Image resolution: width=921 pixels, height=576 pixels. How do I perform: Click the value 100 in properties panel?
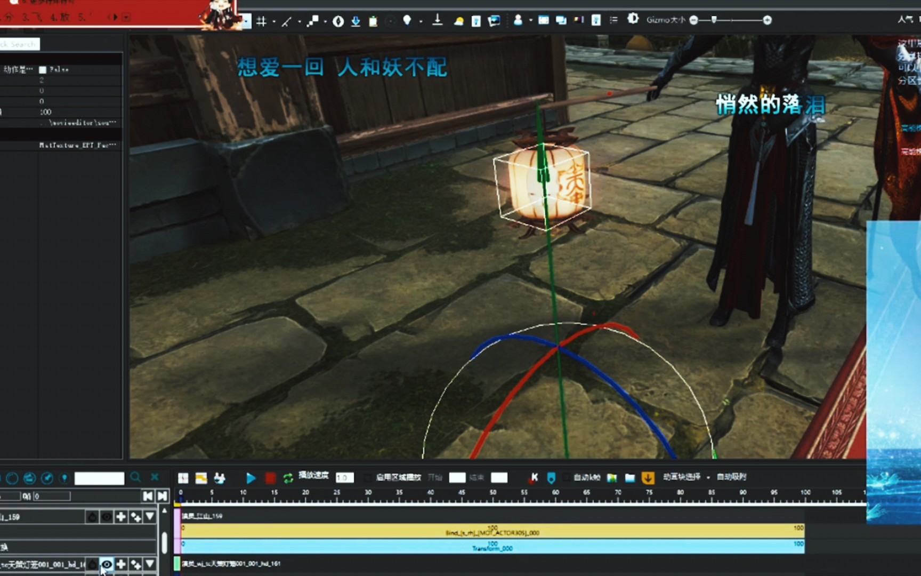[x=45, y=112]
